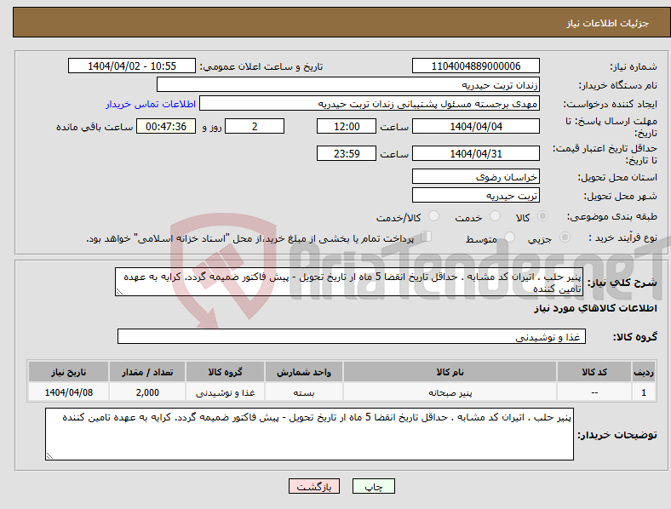
Task: Click the گروه کالا table column header
Action: [225, 372]
